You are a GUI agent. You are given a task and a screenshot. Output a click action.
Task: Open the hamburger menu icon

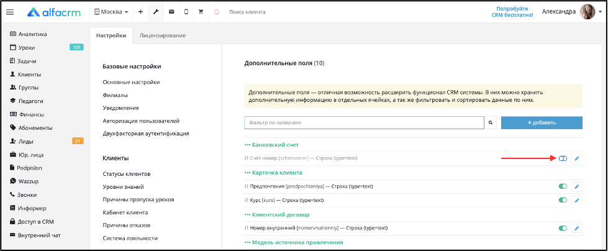pyautogui.click(x=10, y=12)
